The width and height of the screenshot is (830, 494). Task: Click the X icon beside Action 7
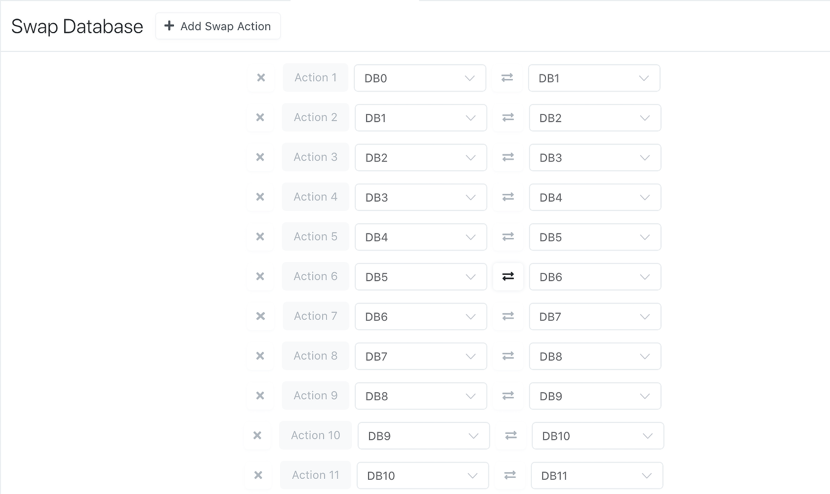click(260, 316)
